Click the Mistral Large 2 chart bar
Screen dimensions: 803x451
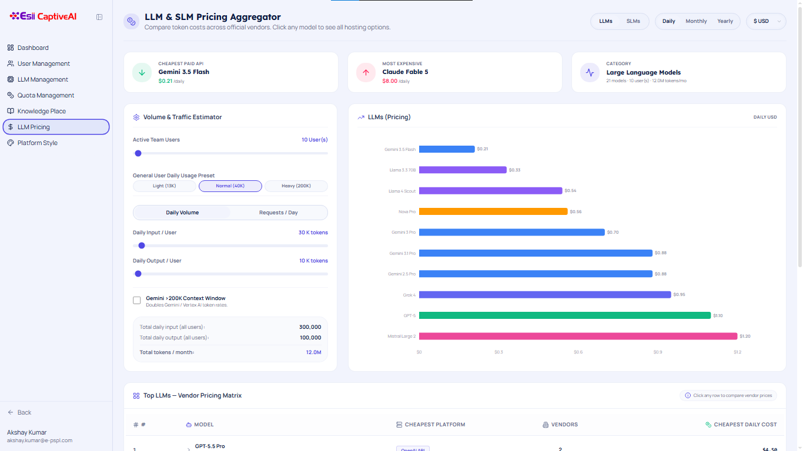tap(578, 336)
